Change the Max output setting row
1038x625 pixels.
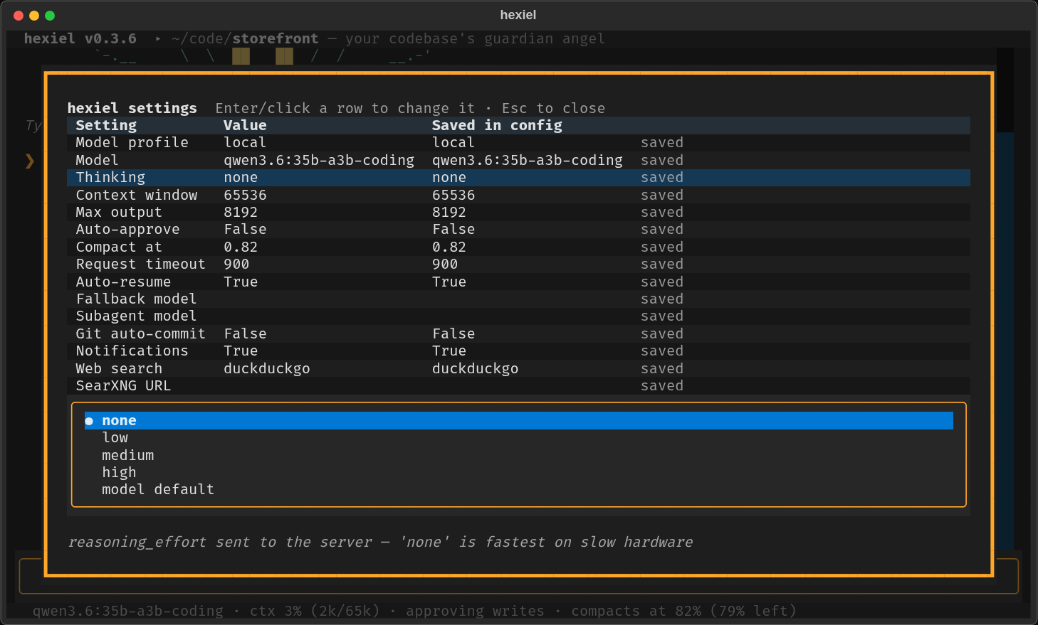click(519, 212)
